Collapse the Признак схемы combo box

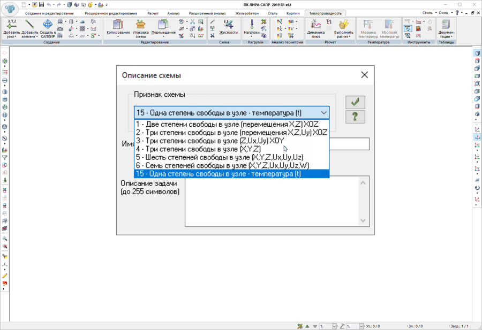pos(323,113)
